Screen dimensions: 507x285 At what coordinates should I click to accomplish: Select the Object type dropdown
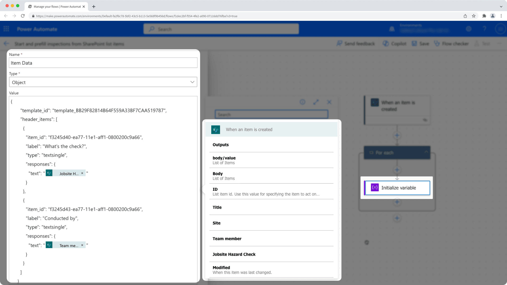103,82
